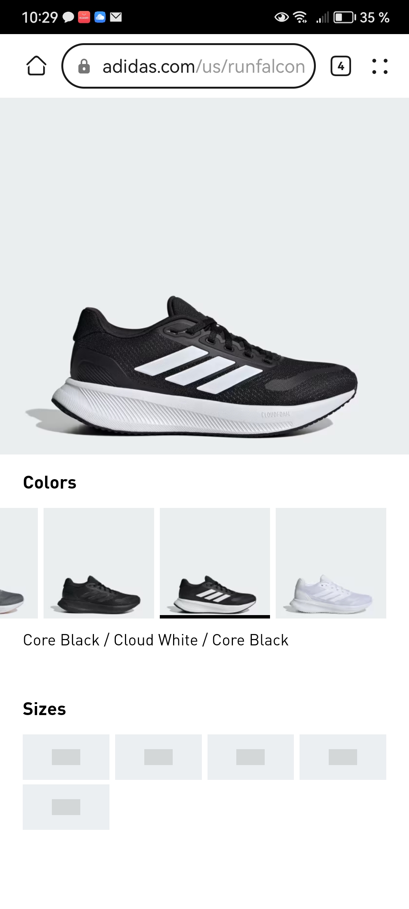
Task: Tap the browser home icon
Action: 36,66
